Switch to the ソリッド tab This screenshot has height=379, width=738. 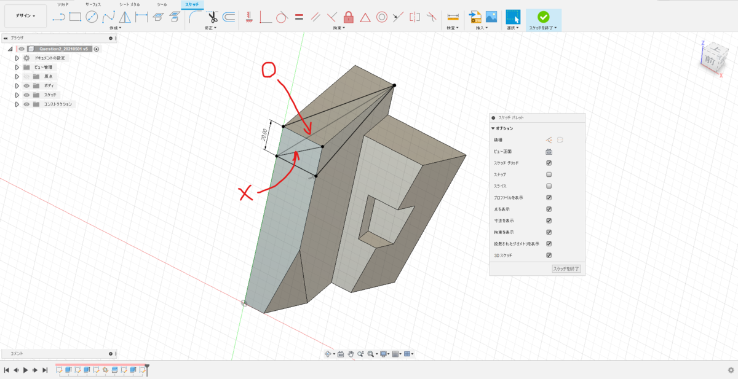[63, 4]
